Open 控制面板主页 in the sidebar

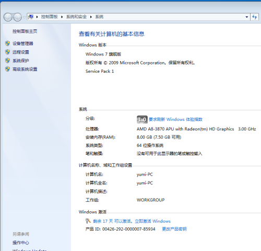tap(25, 31)
